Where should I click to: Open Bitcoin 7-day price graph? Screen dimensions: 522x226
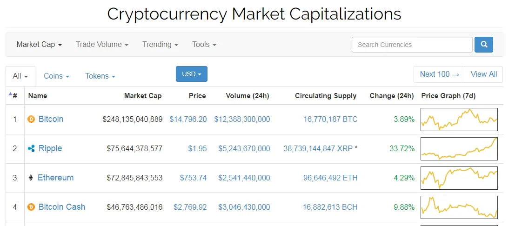pyautogui.click(x=459, y=119)
